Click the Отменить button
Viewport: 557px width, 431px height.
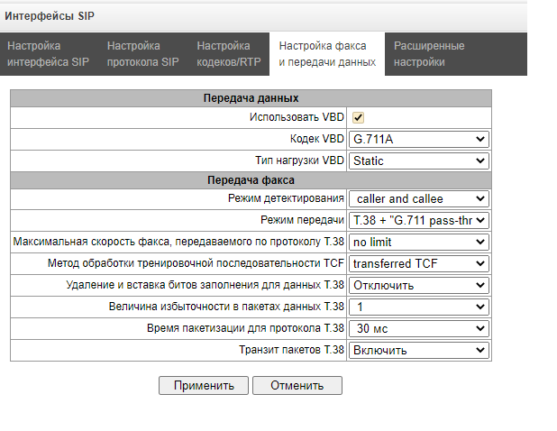point(297,386)
